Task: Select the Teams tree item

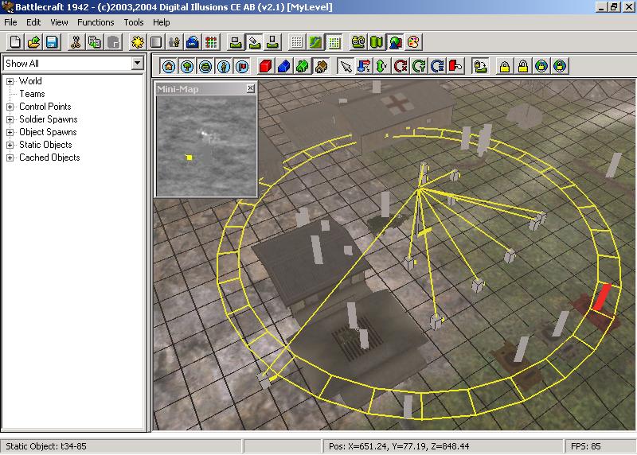Action: point(32,94)
